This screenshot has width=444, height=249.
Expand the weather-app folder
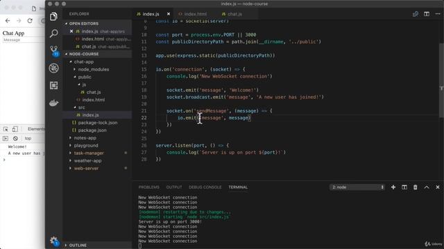[x=71, y=160]
